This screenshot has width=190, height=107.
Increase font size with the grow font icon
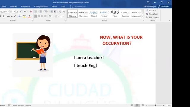click(17, 12)
